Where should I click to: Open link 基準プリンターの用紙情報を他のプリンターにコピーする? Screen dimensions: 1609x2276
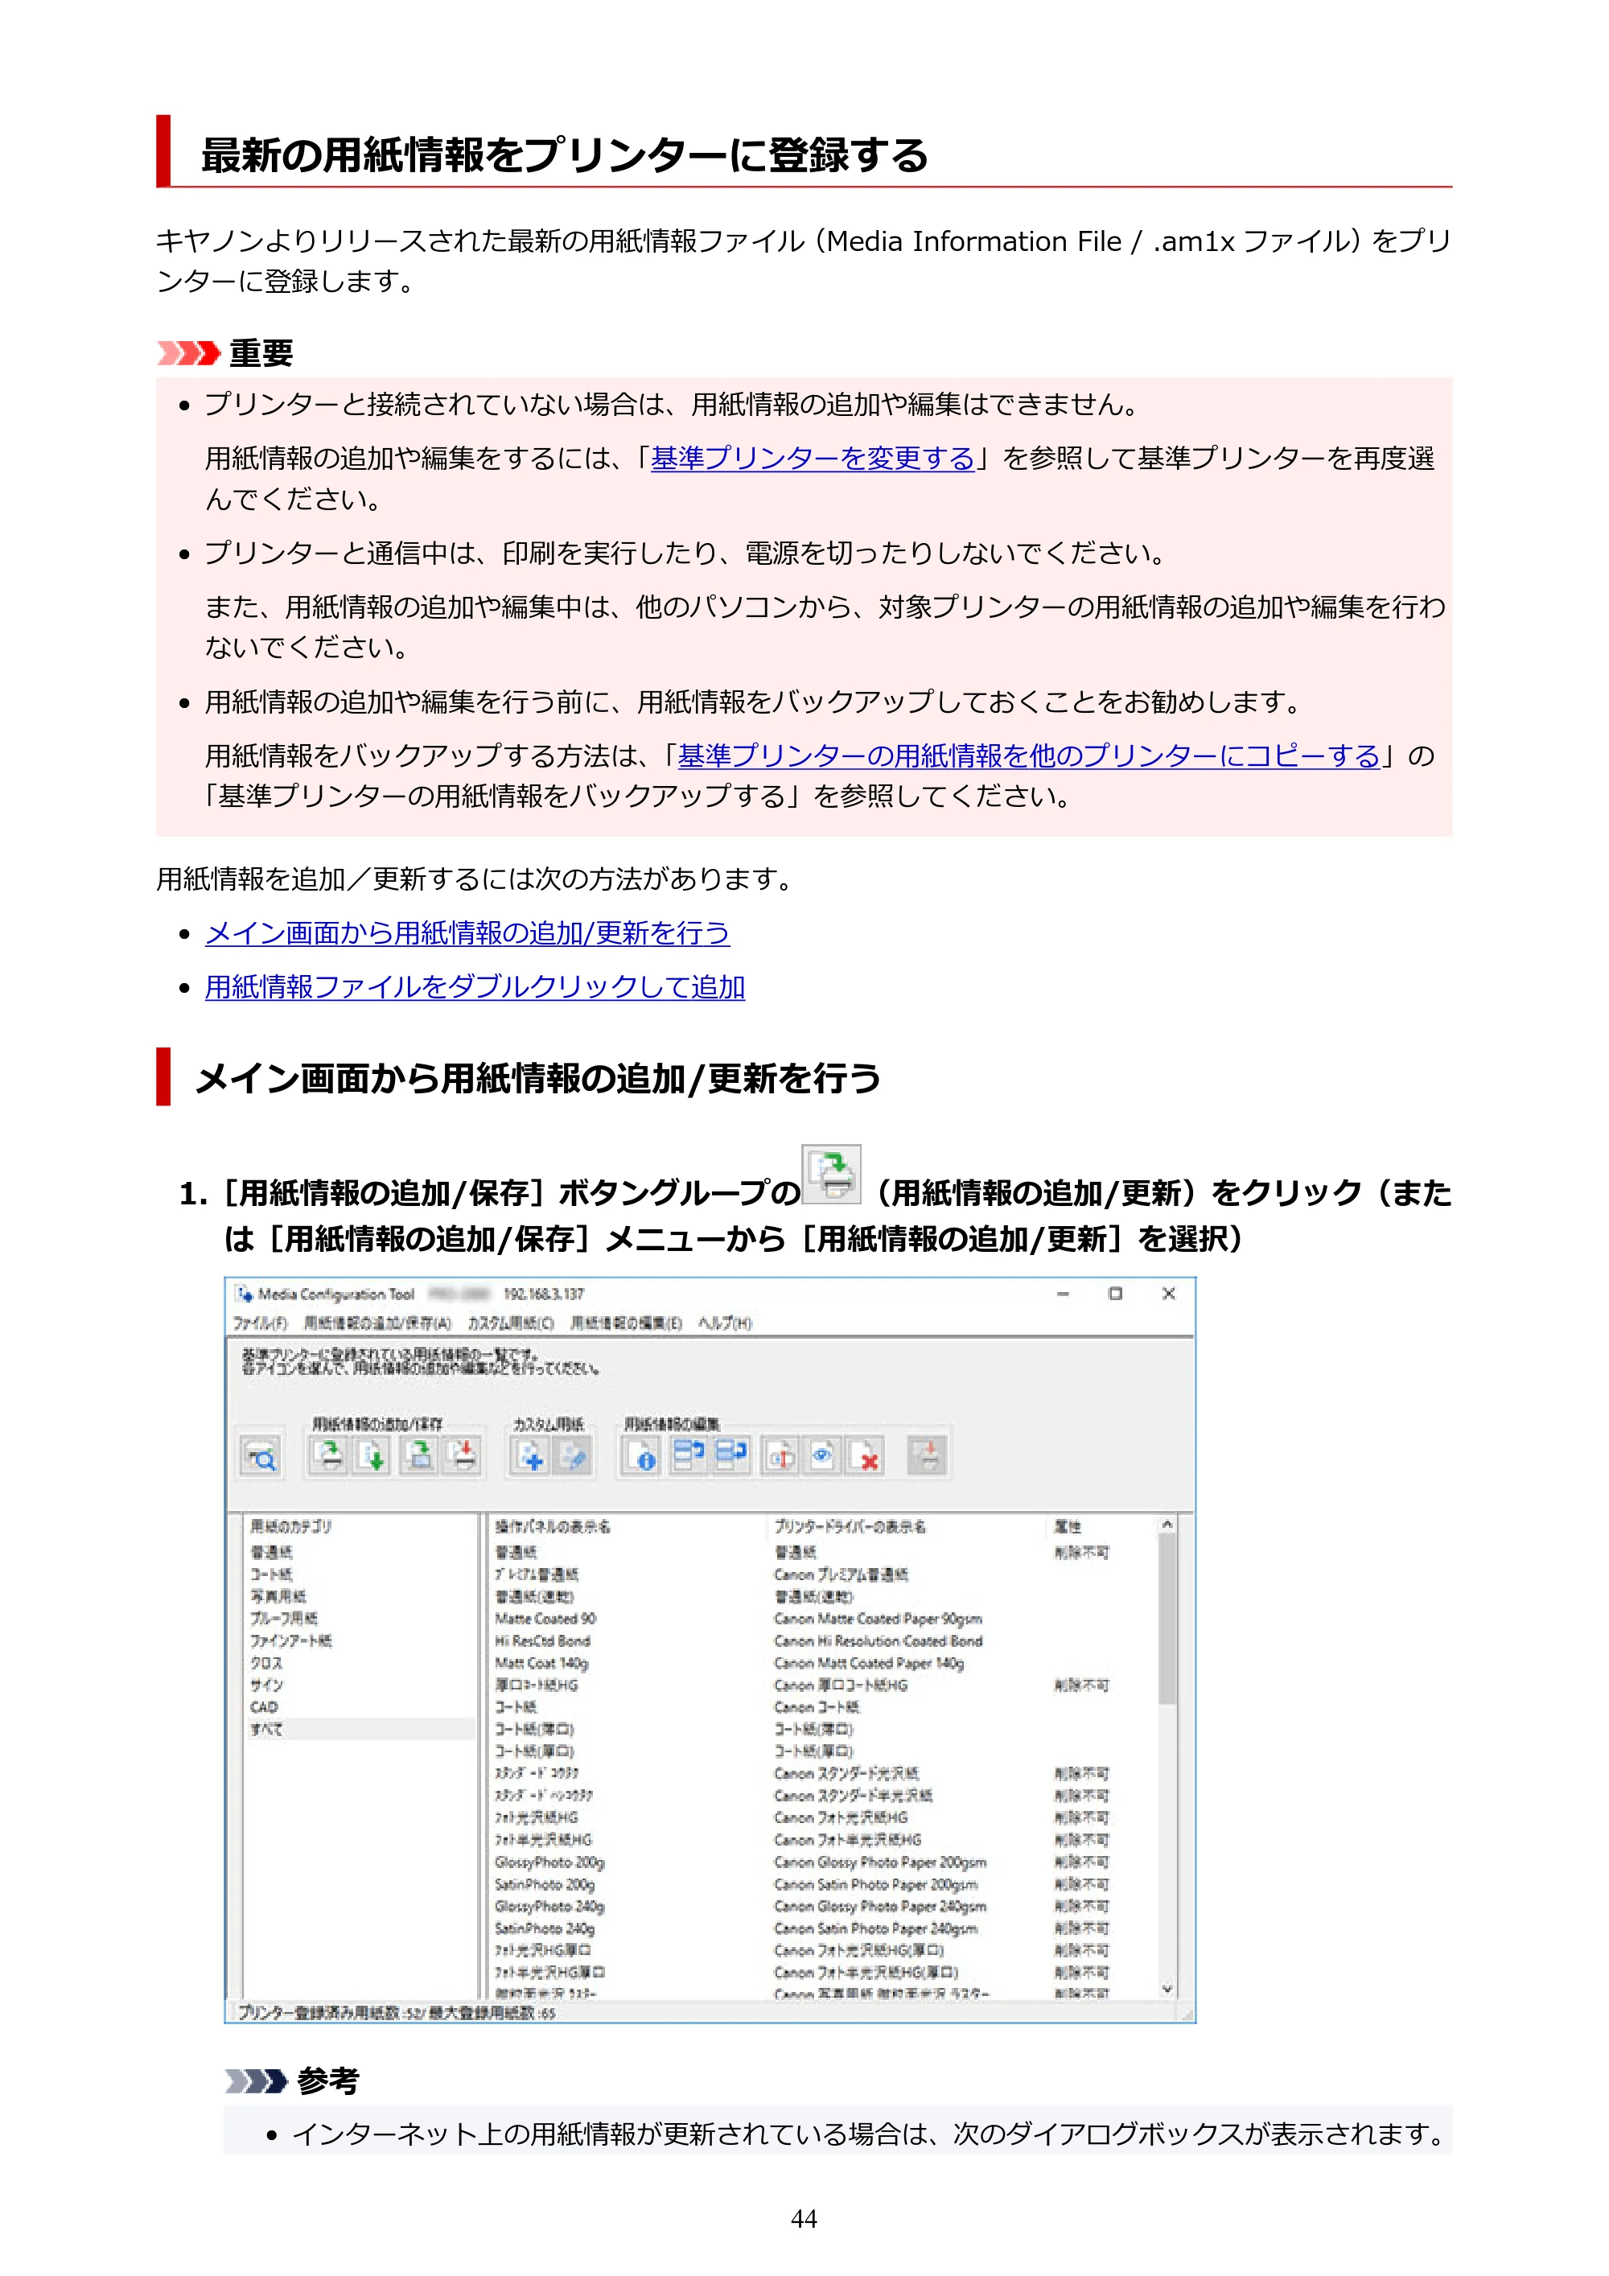point(1028,755)
